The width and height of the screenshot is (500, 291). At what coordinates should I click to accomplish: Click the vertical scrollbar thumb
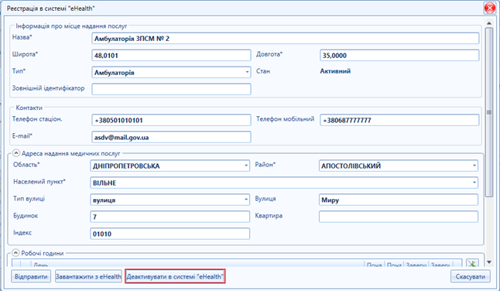click(x=489, y=112)
